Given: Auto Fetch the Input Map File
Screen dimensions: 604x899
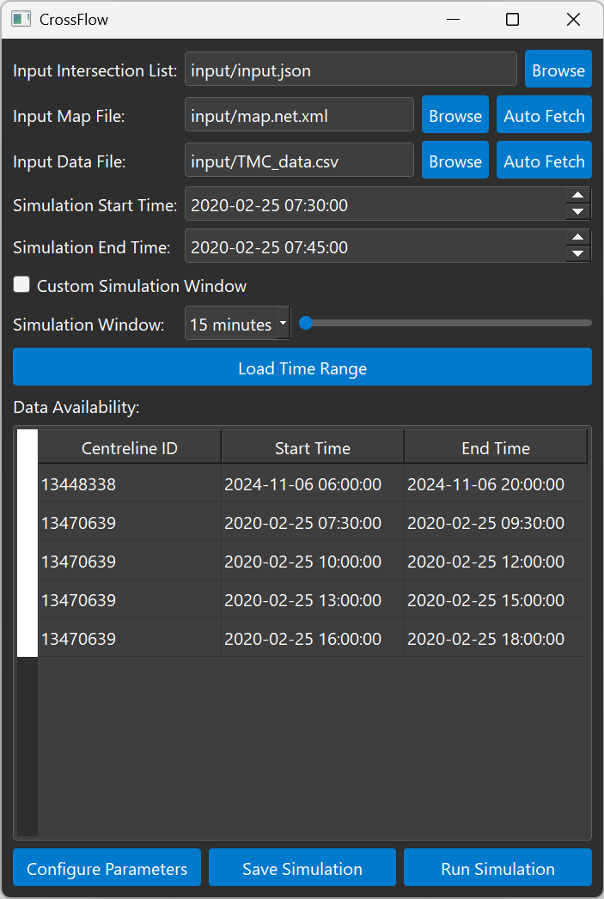Looking at the screenshot, I should coord(544,116).
